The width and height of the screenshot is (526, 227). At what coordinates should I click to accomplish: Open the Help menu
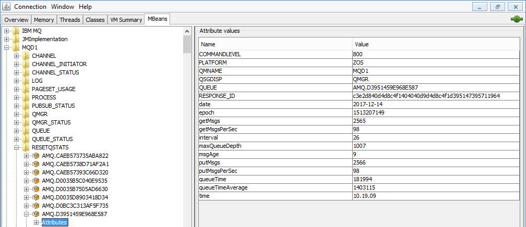pos(86,7)
